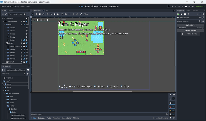
Task: Click the Run Project play icon
Action: [x=172, y=6]
